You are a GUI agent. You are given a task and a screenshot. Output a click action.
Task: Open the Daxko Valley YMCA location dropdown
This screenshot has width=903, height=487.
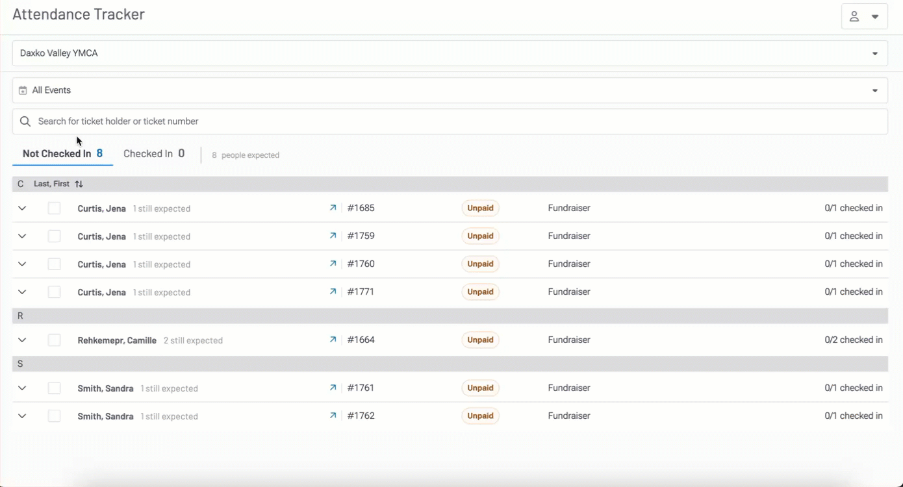(450, 53)
